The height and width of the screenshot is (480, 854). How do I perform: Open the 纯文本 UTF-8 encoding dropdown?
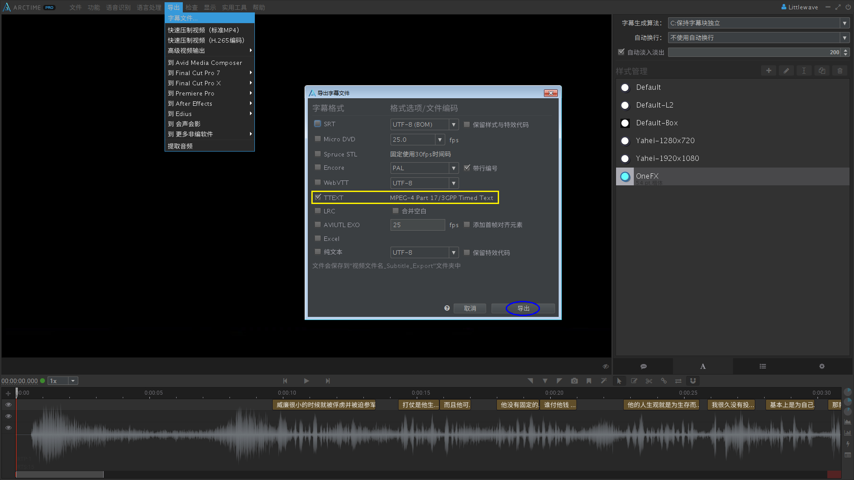point(424,252)
